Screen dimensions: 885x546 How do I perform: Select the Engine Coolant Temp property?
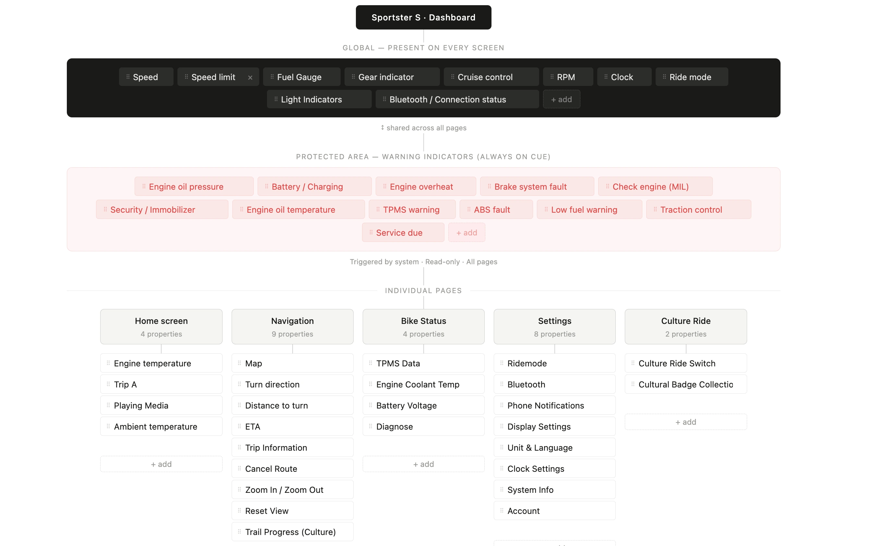pyautogui.click(x=423, y=384)
